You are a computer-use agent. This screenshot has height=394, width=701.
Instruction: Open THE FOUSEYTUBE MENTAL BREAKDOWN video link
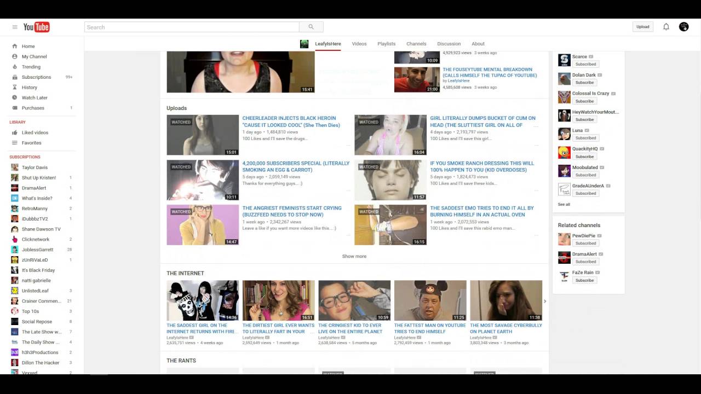(x=490, y=72)
